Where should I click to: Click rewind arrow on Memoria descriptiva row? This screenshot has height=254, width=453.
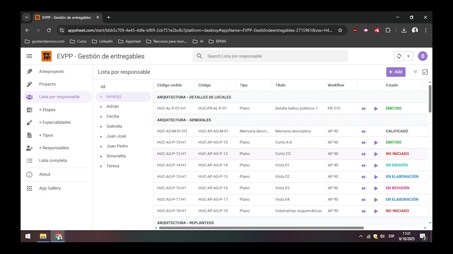coord(363,131)
